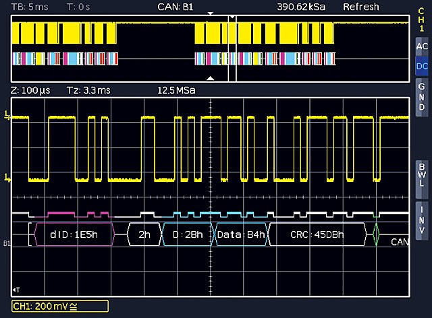The image size is (432, 318).
Task: Open the CH1: 200 mV channel label
Action: [59, 307]
